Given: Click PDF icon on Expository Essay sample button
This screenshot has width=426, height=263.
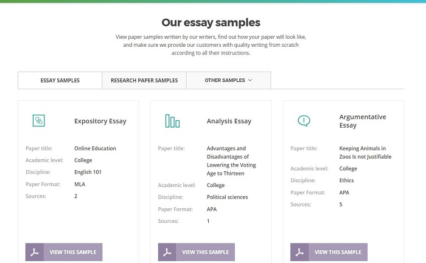Looking at the screenshot, I should (x=35, y=252).
